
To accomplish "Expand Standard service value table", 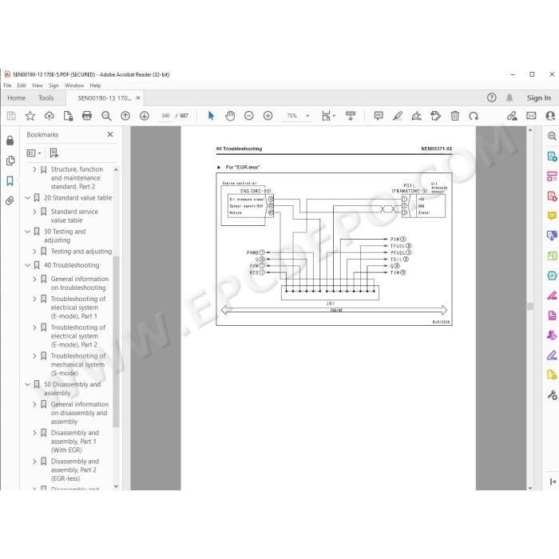I will coord(34,212).
